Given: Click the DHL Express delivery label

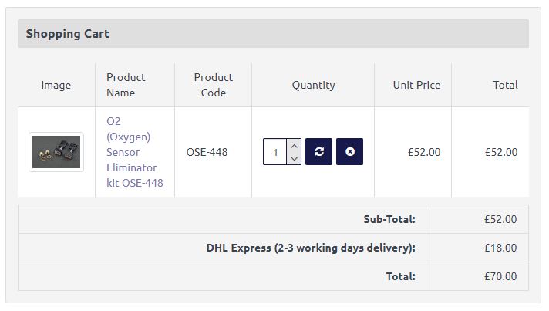Looking at the screenshot, I should coord(311,248).
